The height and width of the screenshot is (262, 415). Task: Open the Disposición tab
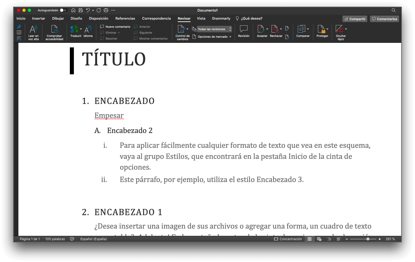pos(99,18)
